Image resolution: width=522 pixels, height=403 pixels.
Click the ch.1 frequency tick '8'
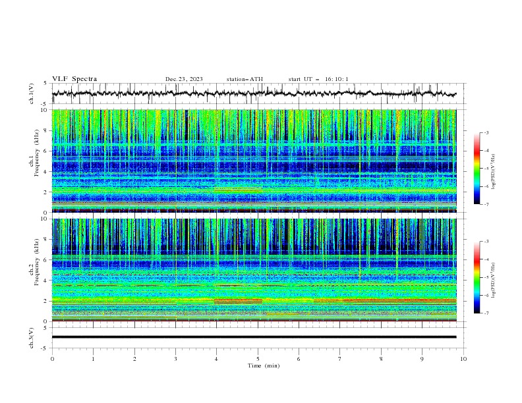pyautogui.click(x=46, y=130)
